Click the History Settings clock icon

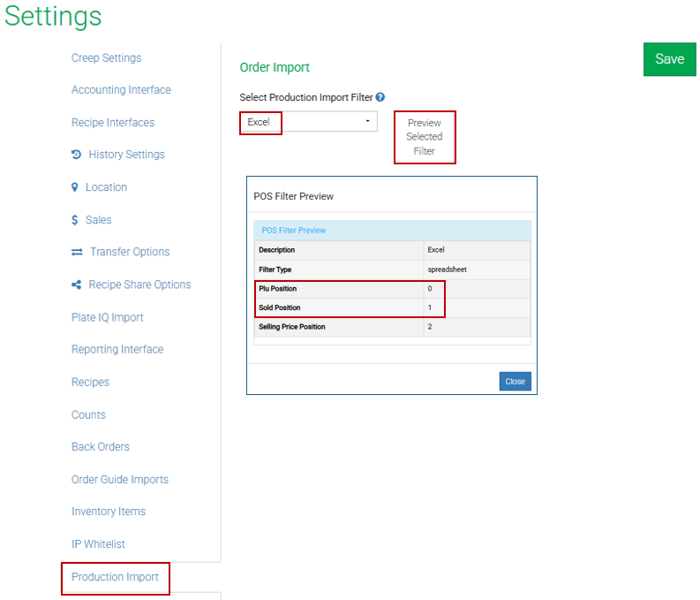click(x=77, y=155)
